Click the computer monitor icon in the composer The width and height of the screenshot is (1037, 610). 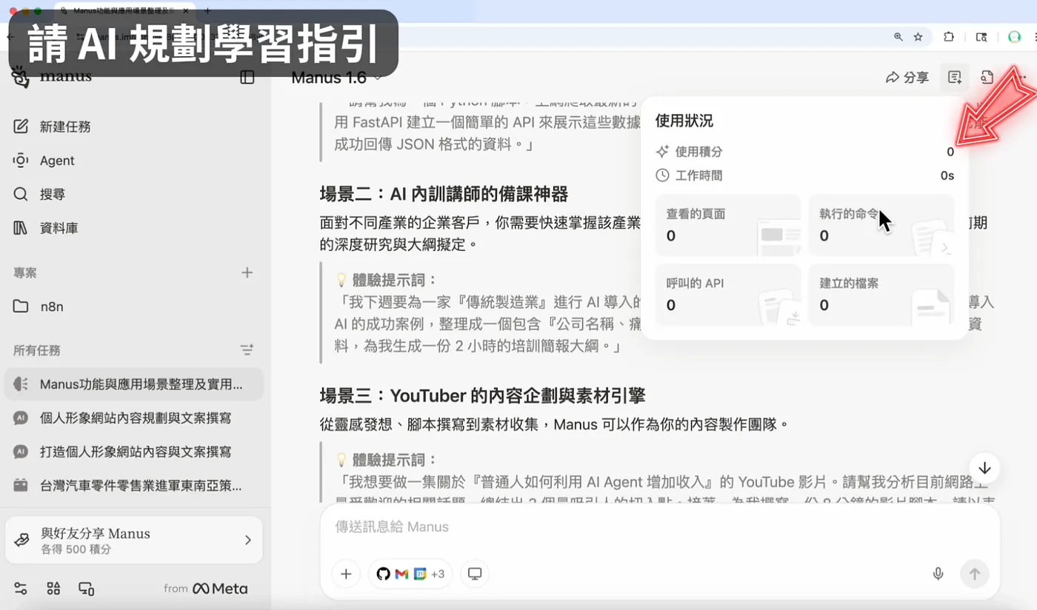click(475, 574)
